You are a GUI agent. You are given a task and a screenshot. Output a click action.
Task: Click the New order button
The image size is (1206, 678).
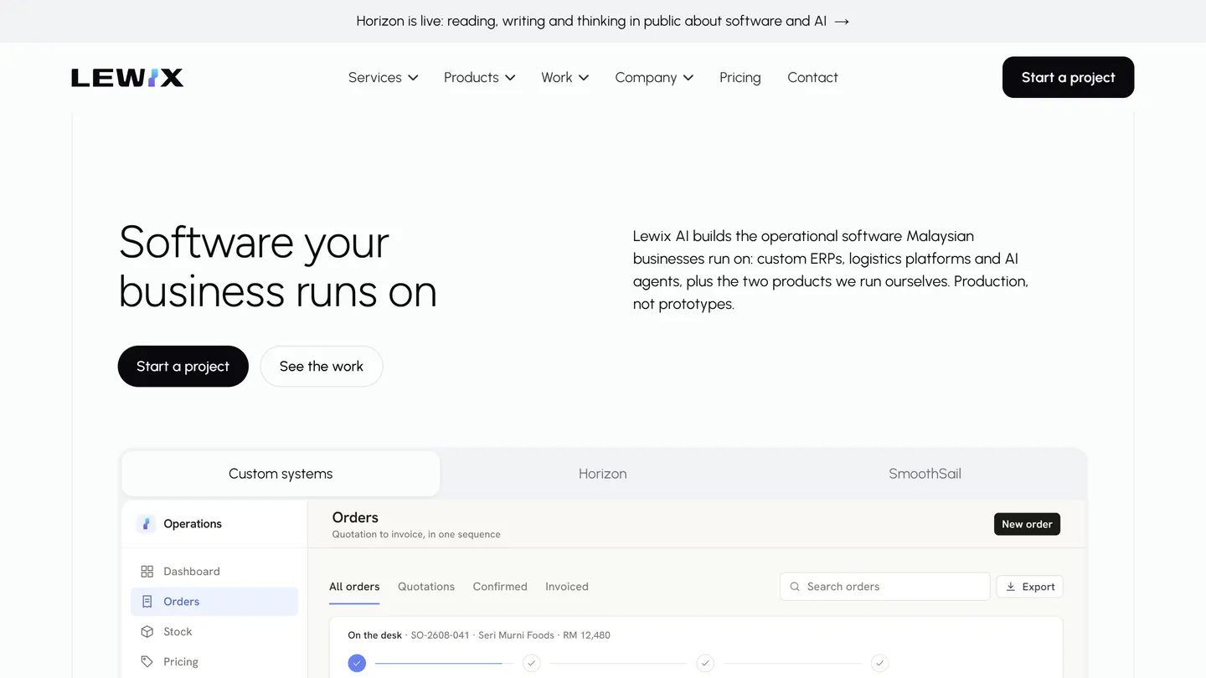1027,524
